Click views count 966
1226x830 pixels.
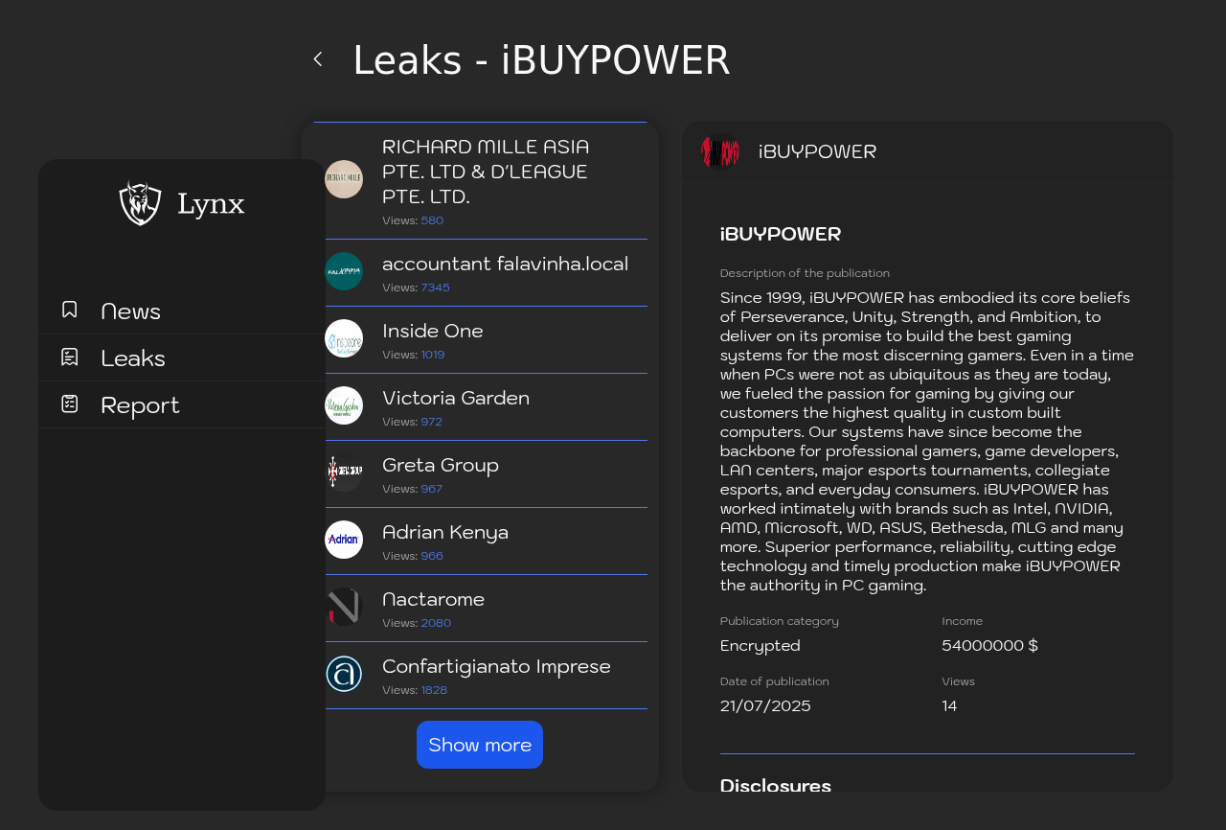point(432,556)
